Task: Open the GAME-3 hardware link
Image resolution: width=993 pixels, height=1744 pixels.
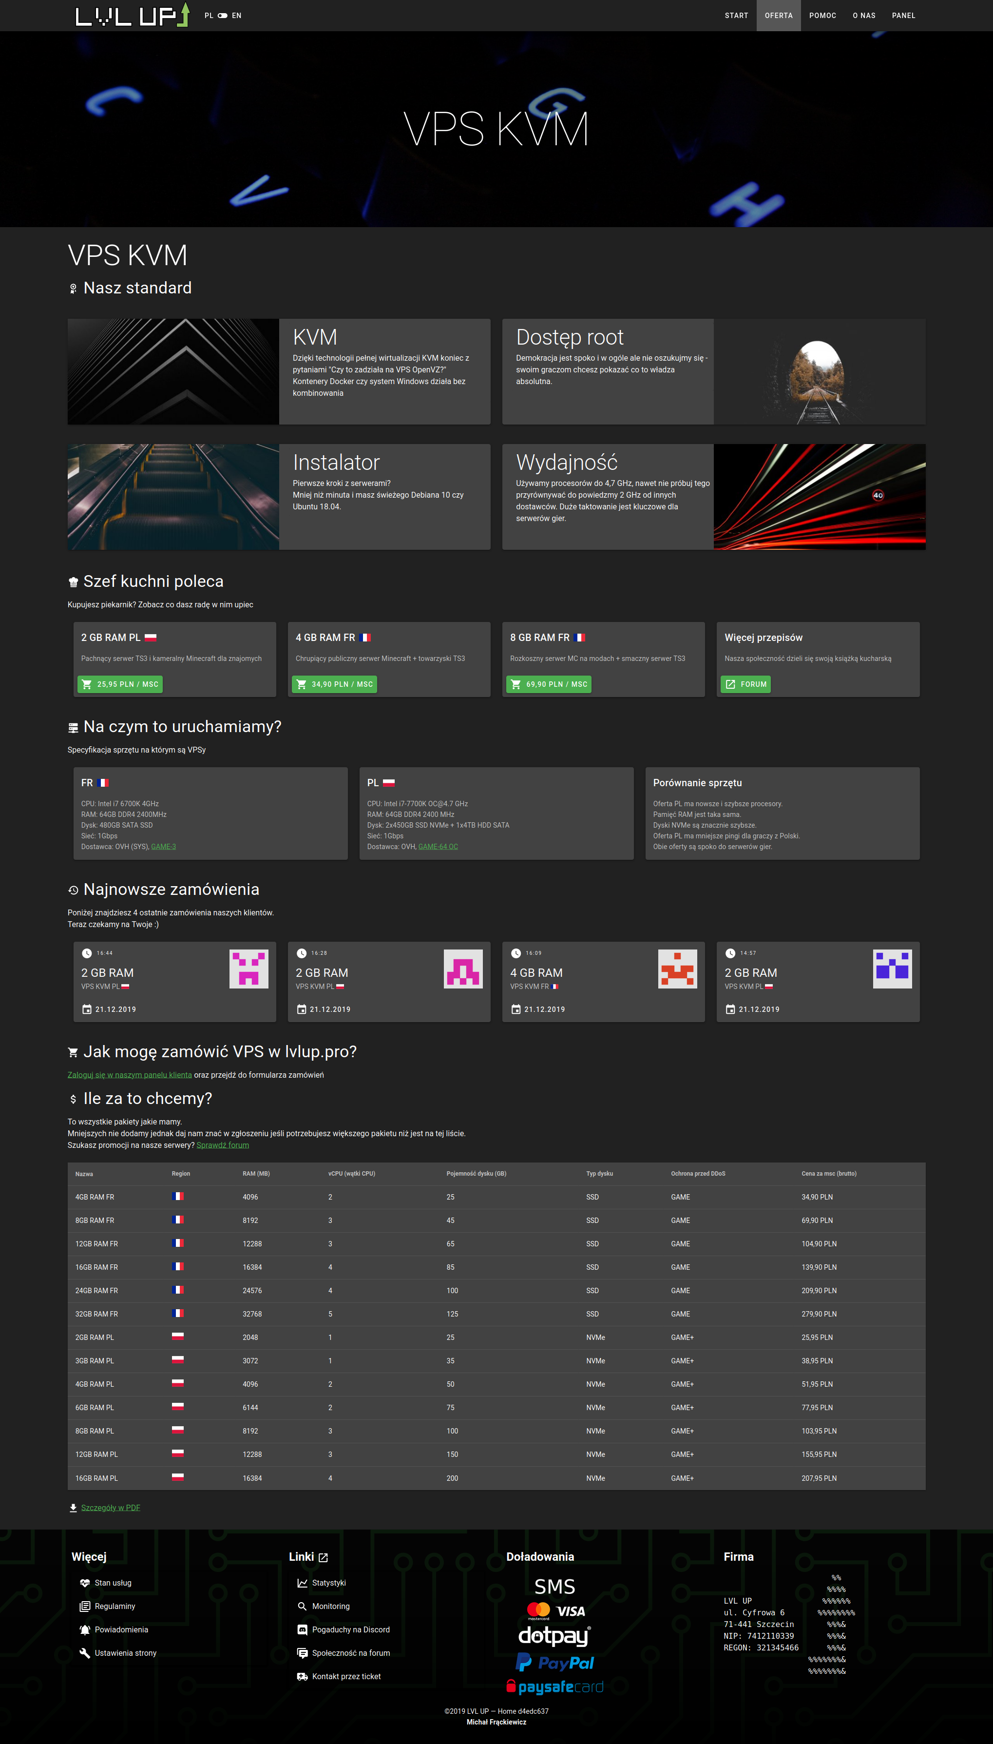Action: tap(163, 847)
